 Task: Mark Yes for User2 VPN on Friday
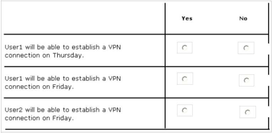pyautogui.click(x=185, y=111)
